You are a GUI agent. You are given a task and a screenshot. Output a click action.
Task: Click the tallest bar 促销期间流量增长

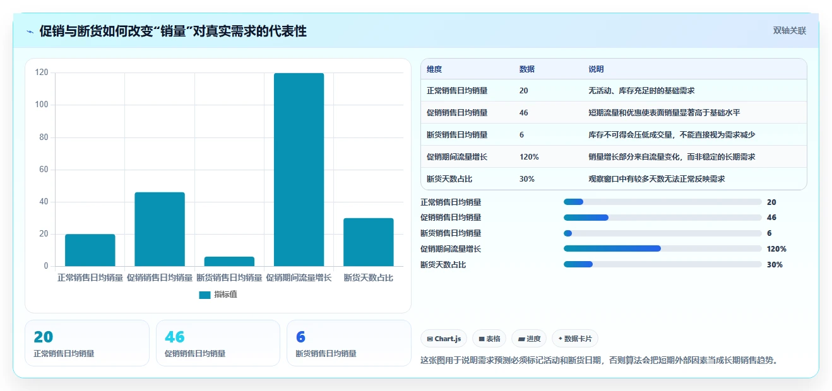pyautogui.click(x=299, y=170)
